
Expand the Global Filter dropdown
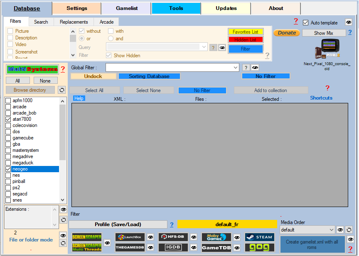click(x=236, y=68)
